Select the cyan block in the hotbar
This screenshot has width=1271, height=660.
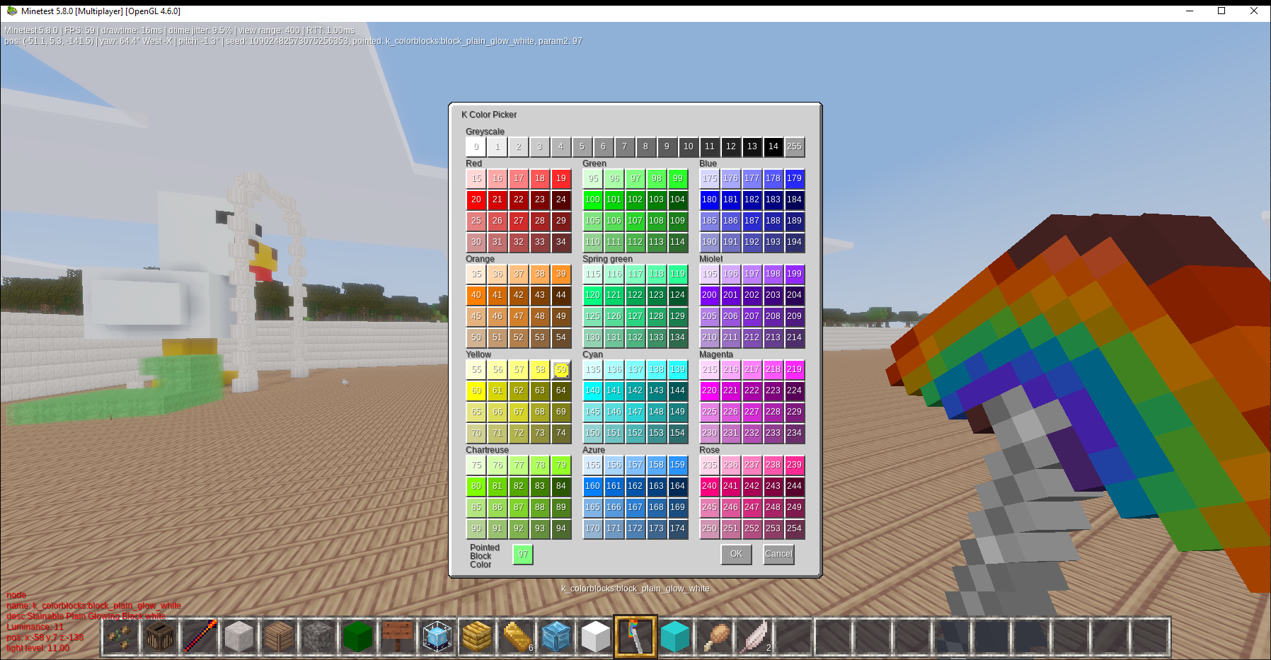coord(675,637)
